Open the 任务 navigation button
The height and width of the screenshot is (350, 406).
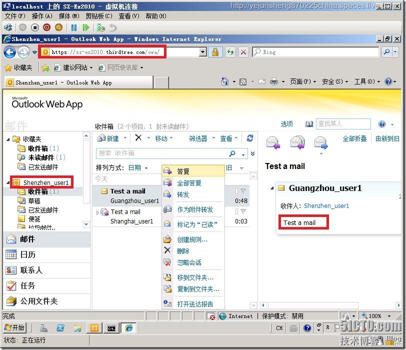point(47,286)
